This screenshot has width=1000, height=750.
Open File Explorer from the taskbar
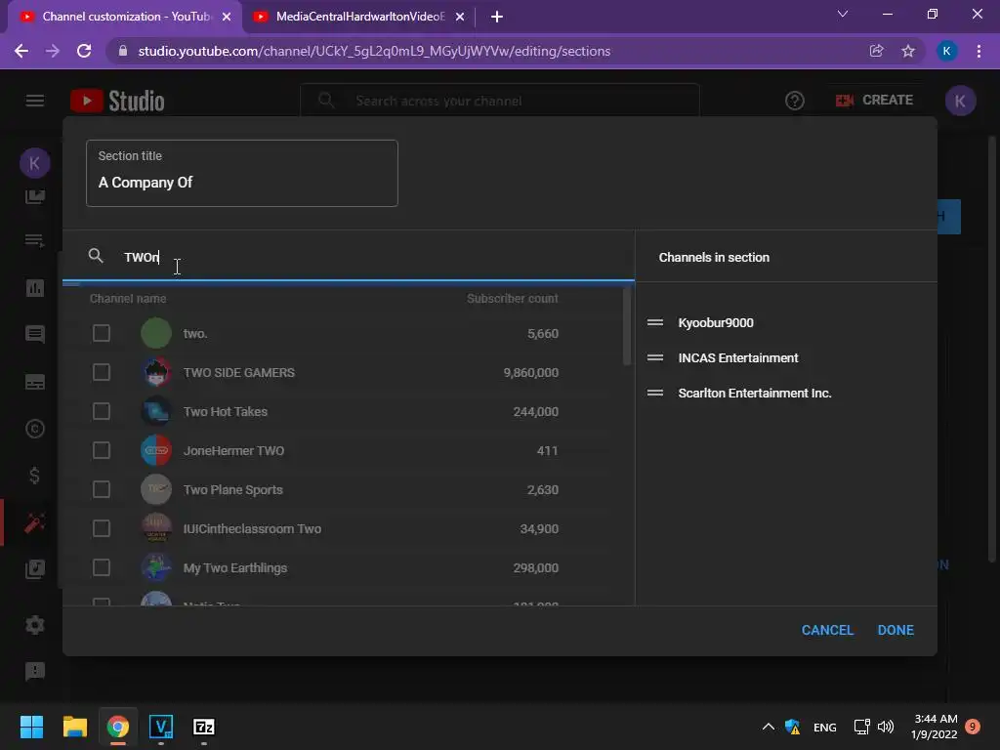(x=74, y=727)
